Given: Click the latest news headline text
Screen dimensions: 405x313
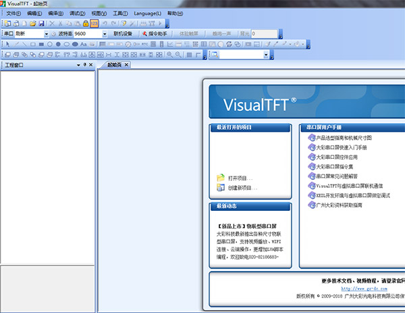Looking at the screenshot, I should [x=247, y=226].
